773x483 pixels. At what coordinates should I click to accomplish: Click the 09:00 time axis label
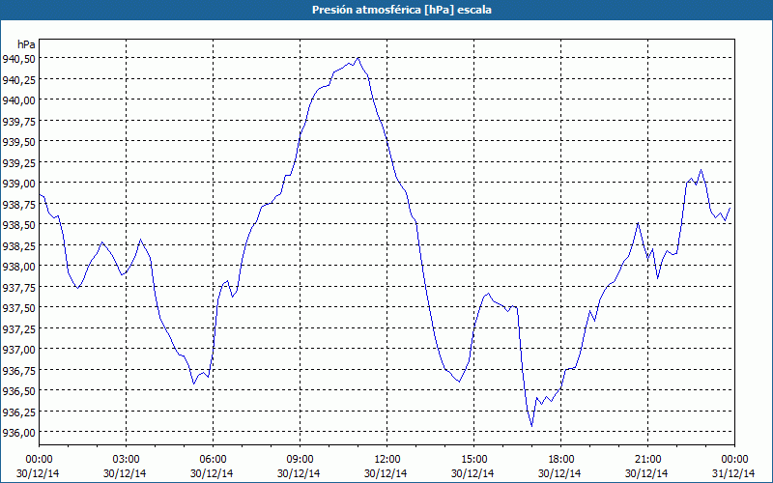click(300, 460)
